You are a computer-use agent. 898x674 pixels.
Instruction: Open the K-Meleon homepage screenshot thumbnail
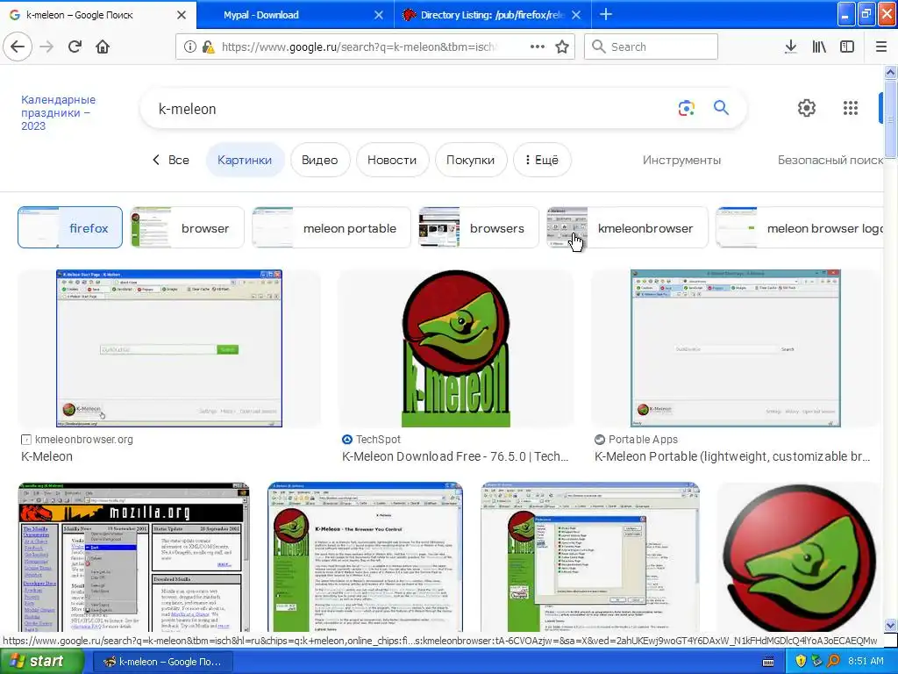click(365, 557)
